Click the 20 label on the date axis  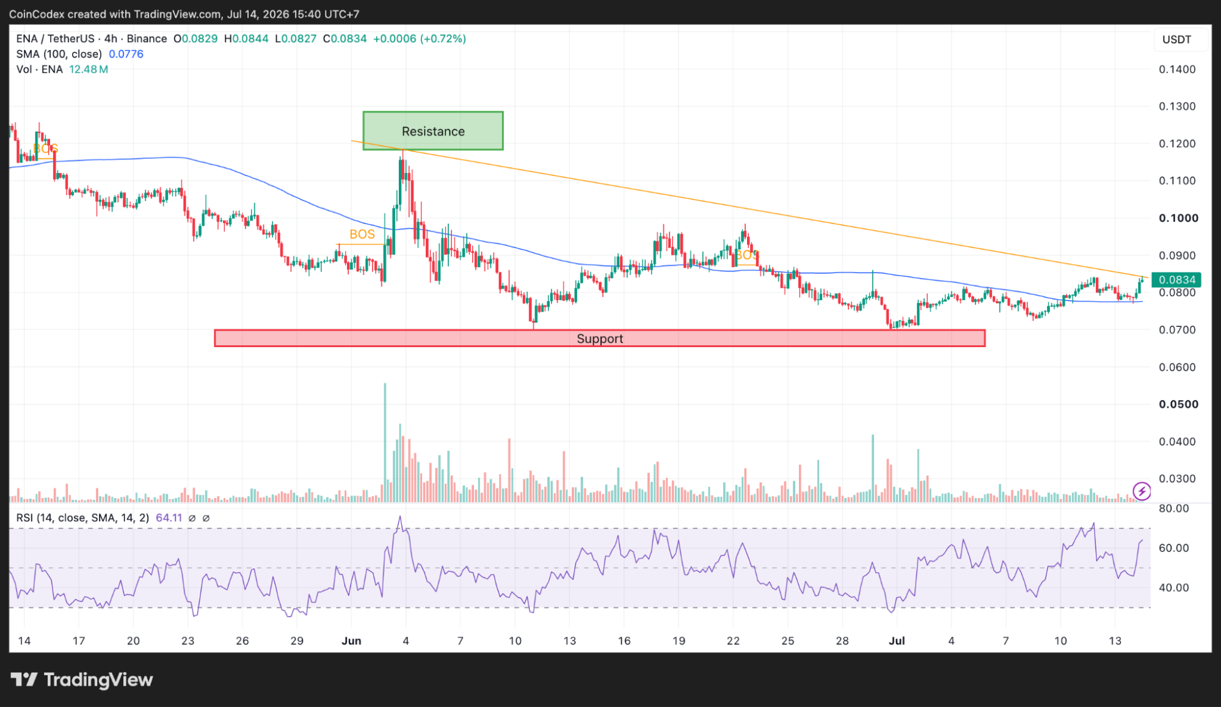133,641
